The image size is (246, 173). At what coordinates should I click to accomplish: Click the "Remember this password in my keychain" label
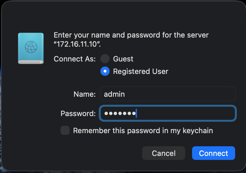coord(143,131)
